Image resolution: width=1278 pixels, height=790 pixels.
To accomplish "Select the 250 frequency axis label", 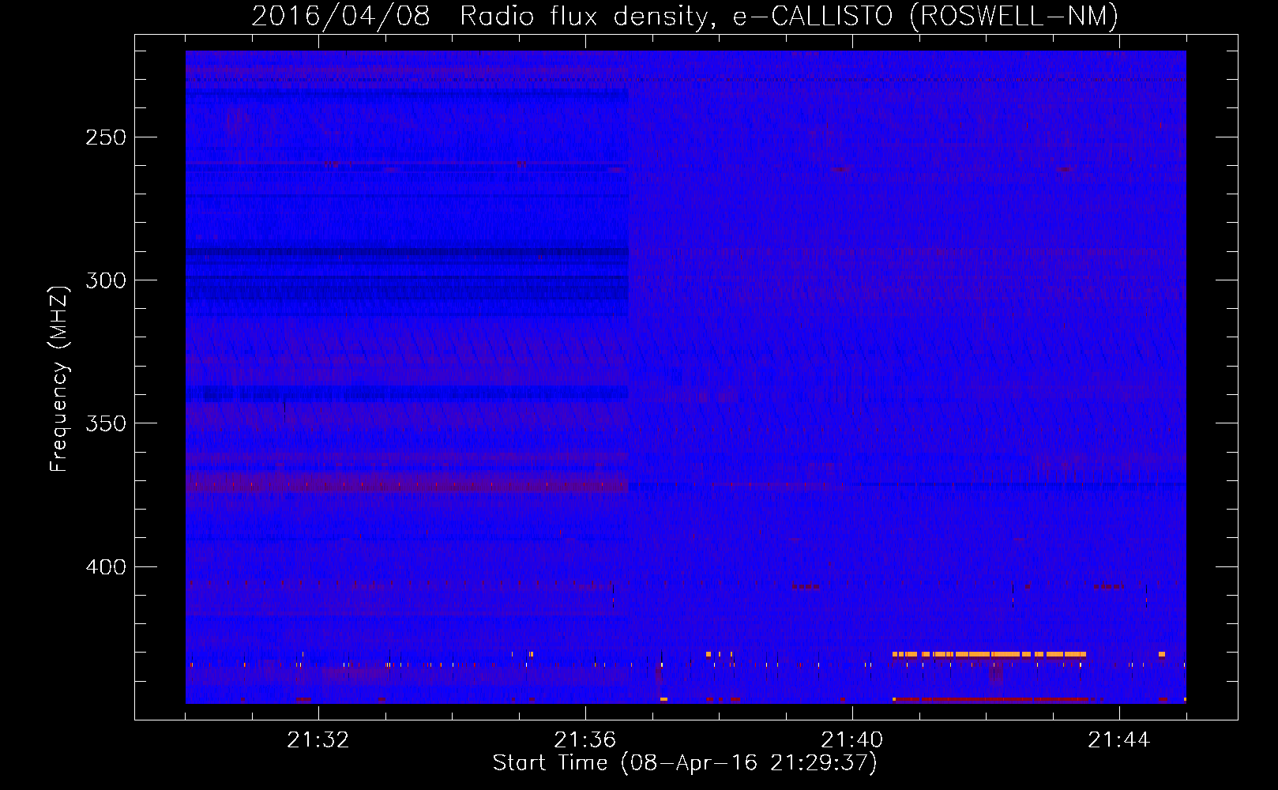I will 106,137.
